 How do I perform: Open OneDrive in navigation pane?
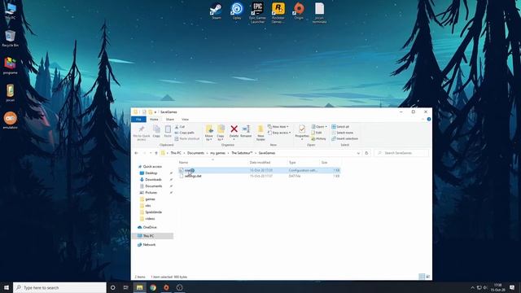(x=150, y=227)
